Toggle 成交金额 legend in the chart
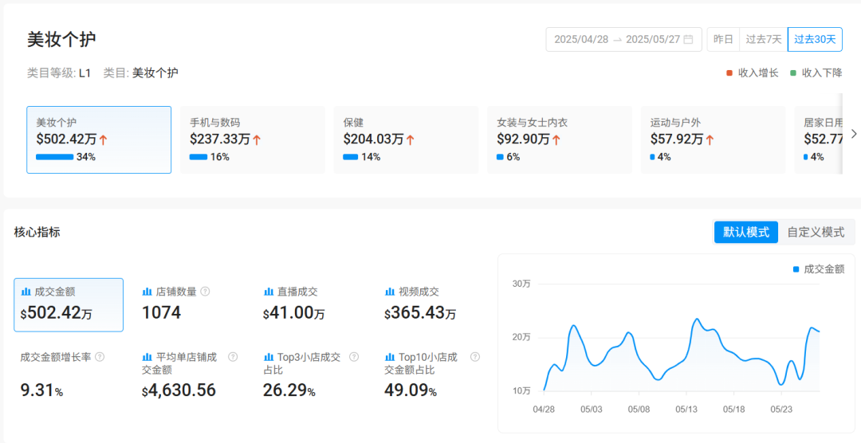Image resolution: width=861 pixels, height=443 pixels. tap(819, 269)
